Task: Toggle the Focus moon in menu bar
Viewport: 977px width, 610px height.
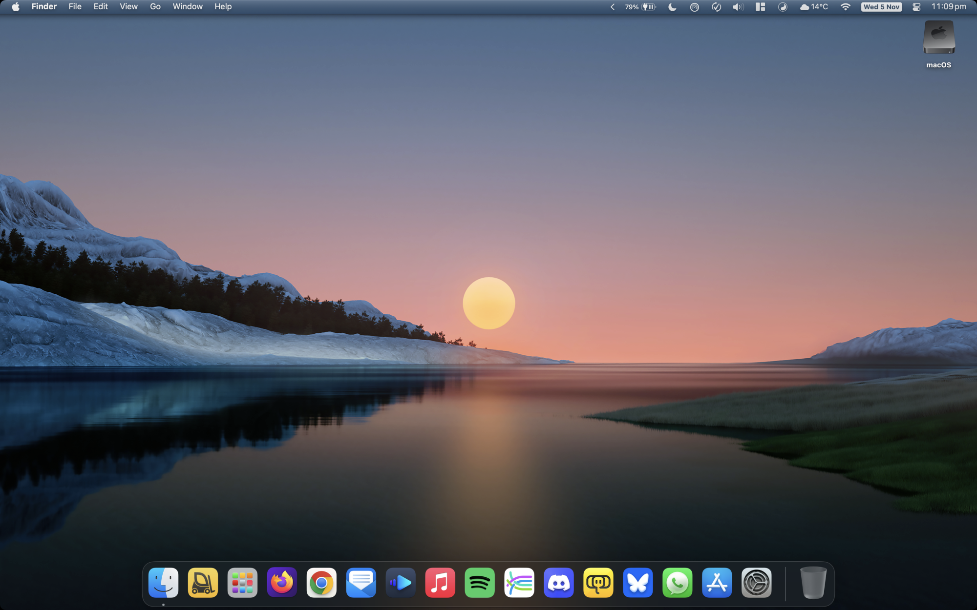Action: (672, 7)
